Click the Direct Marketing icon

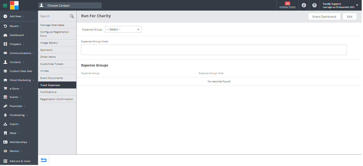coord(5,80)
